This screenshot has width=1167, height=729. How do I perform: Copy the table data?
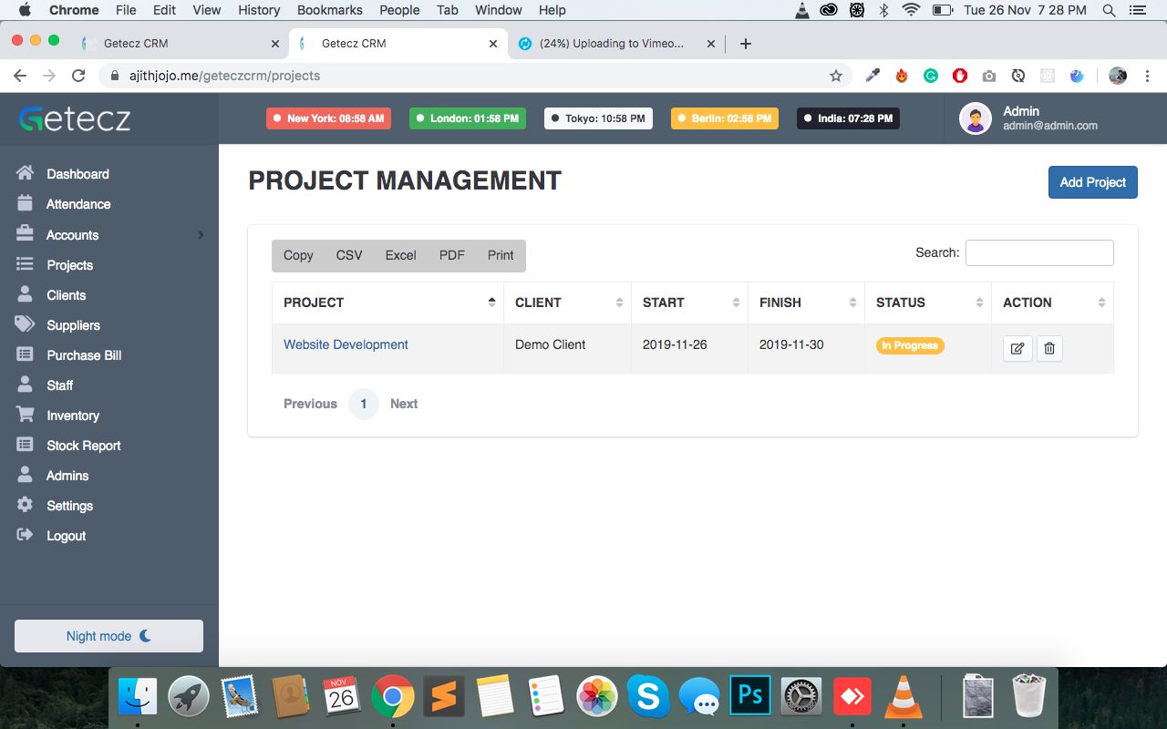pos(298,255)
